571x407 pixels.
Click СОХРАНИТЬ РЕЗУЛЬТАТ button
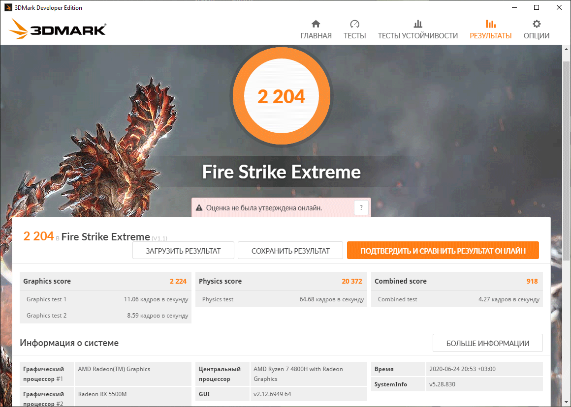[x=290, y=251]
